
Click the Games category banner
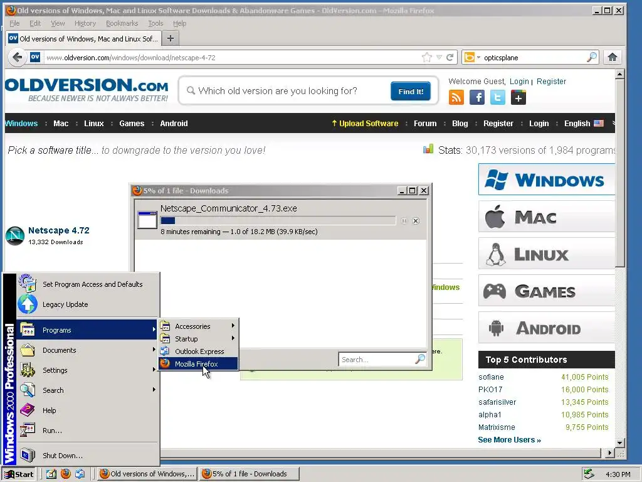pos(546,291)
